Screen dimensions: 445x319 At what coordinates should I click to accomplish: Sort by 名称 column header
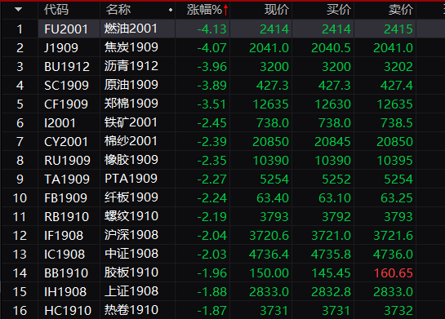118,10
